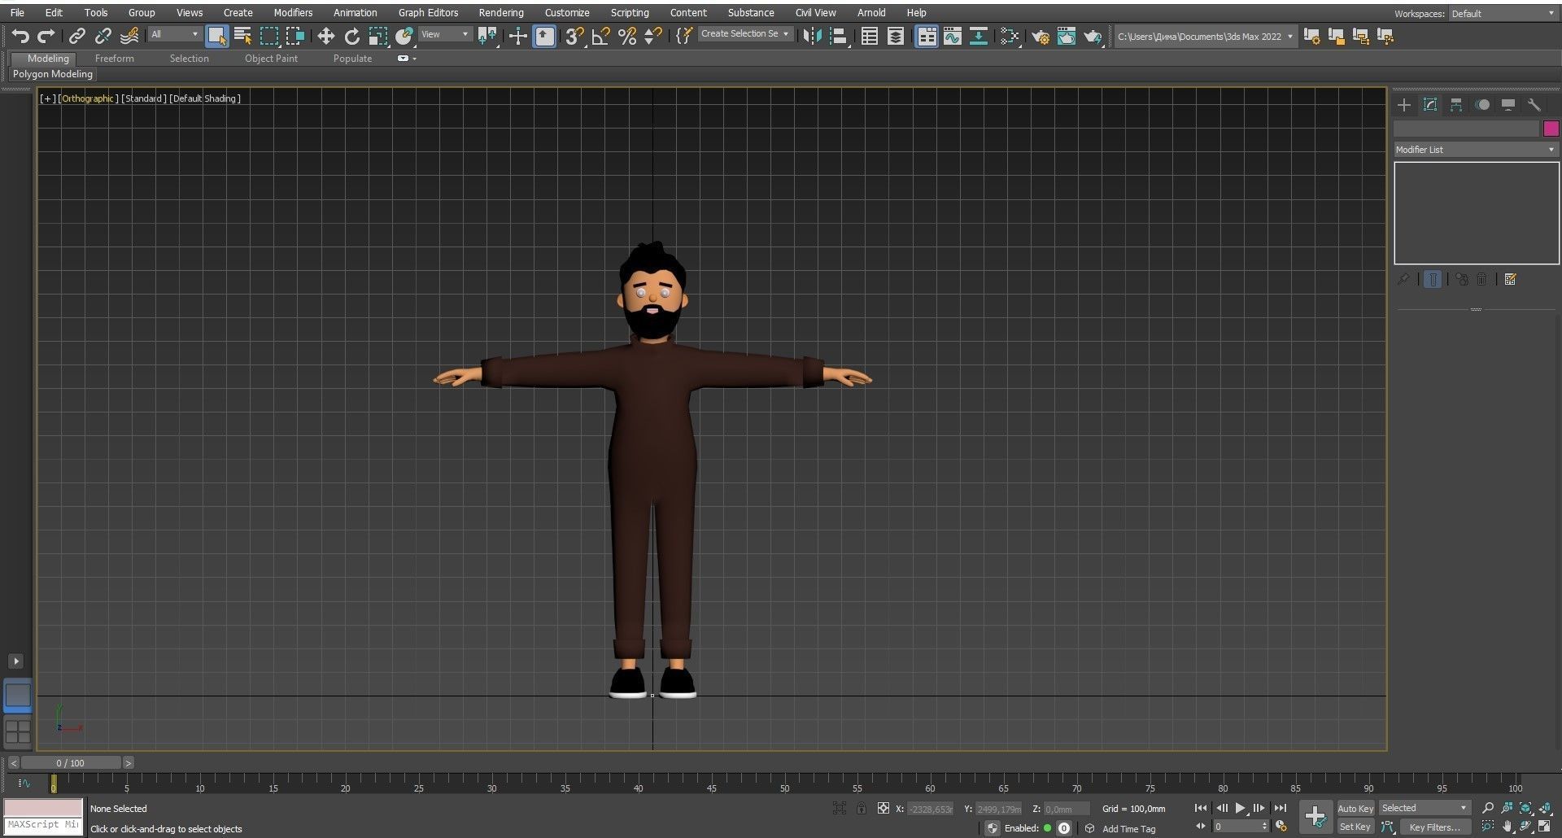This screenshot has height=838, width=1562.
Task: Switch to the Freeform ribbon tab
Action: [x=114, y=59]
